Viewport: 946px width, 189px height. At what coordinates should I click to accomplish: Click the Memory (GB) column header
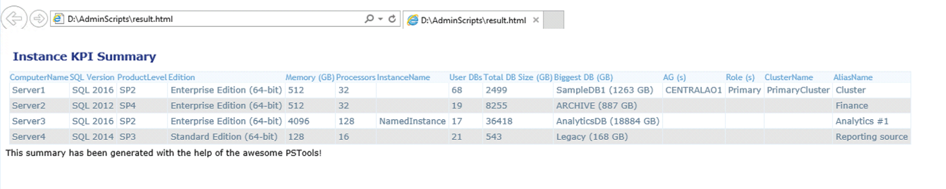(310, 77)
